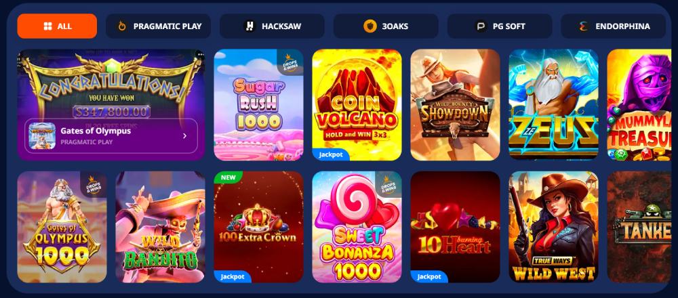The width and height of the screenshot is (678, 298).
Task: Open the Sugar Rush 1000 game
Action: click(258, 105)
